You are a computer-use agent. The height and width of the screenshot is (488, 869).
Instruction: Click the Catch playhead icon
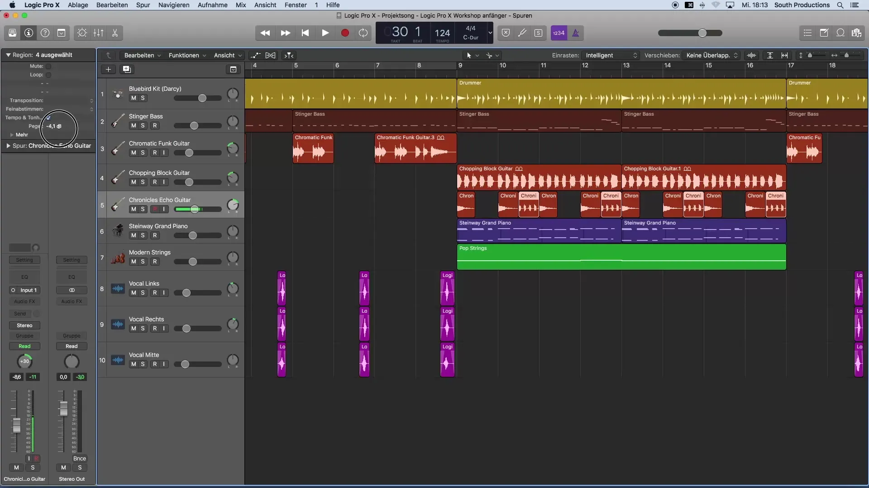289,56
